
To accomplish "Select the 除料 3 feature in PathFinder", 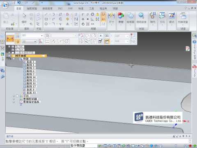I will 30,68.
